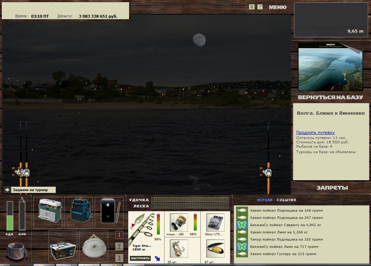The height and width of the screenshot is (266, 371).
Task: Click the fish icon beside Хаким Густеру 215
Action: coord(242,254)
